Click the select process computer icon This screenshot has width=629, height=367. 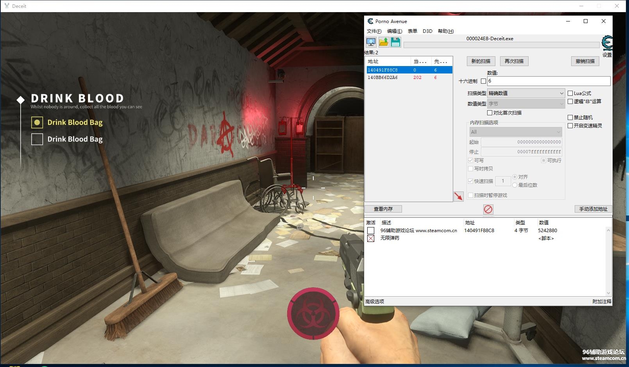[x=371, y=42]
